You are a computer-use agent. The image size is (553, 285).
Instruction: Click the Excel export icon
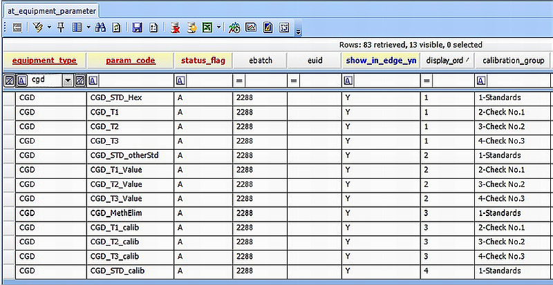pos(207,28)
